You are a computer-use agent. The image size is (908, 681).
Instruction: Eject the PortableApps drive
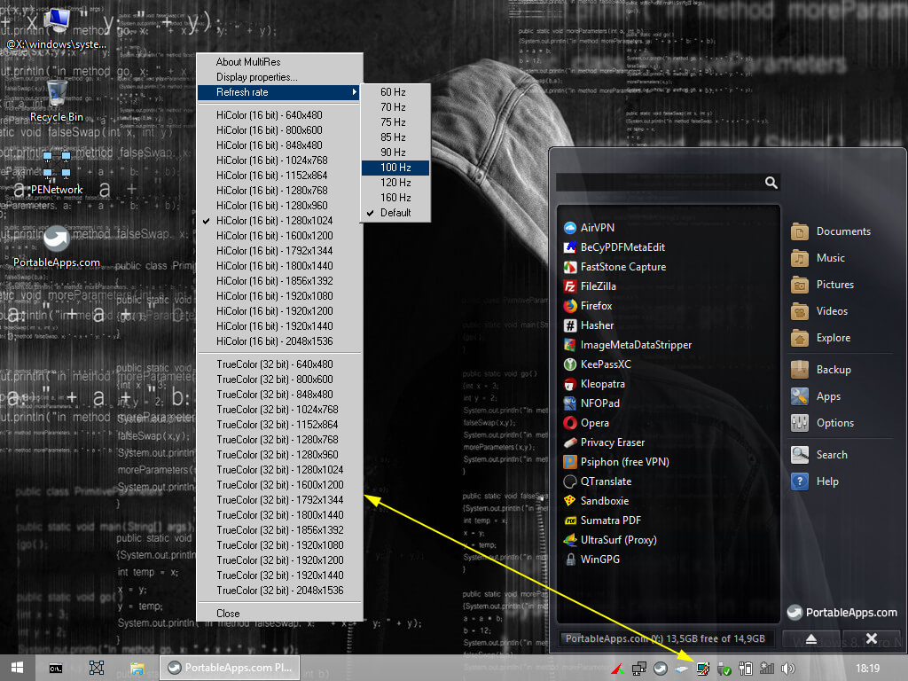coord(811,638)
